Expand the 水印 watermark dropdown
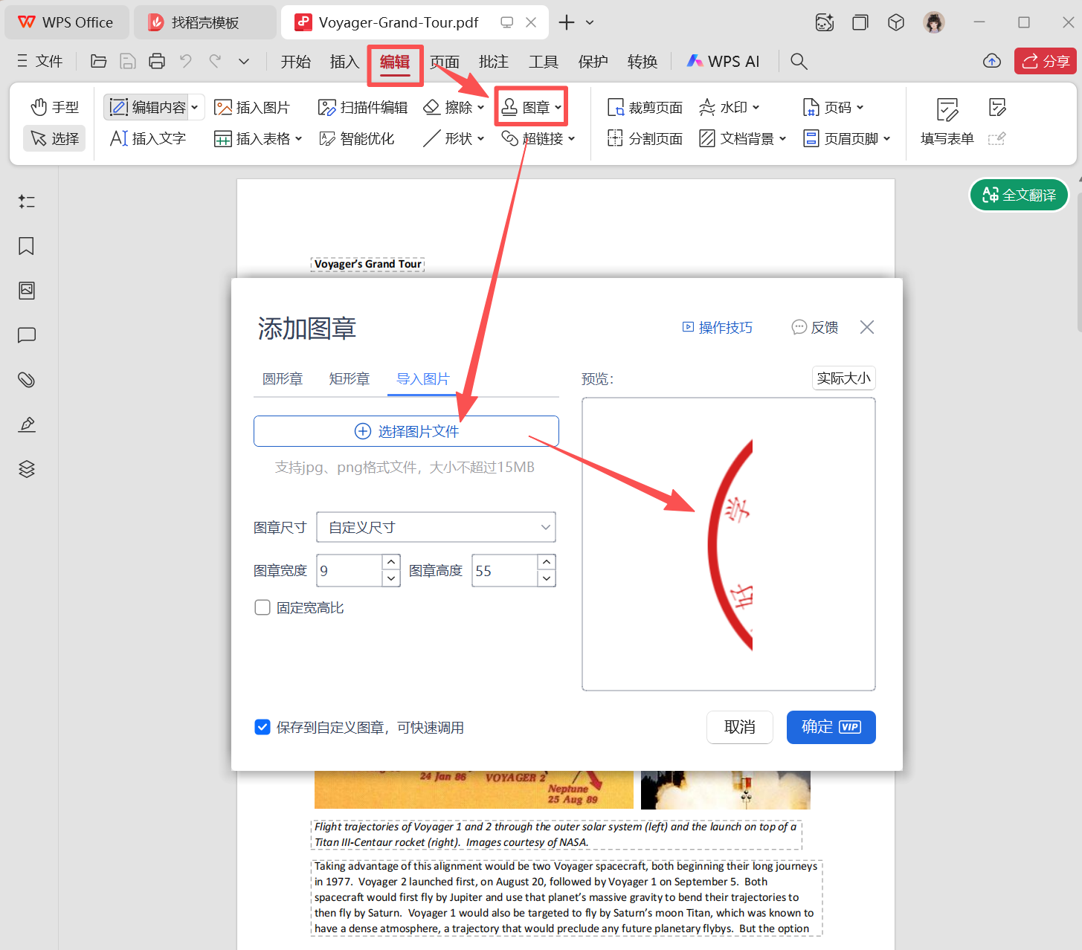The image size is (1082, 950). click(730, 106)
